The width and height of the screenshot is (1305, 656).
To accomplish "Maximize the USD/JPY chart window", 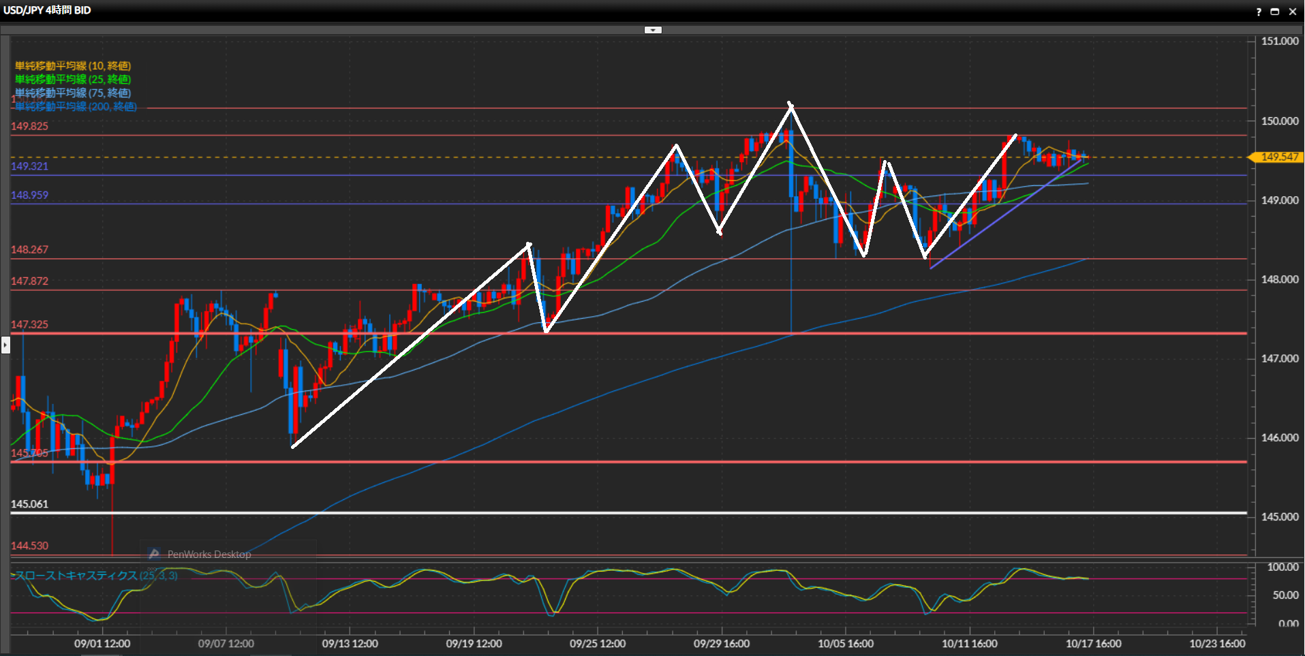I will coord(1275,12).
